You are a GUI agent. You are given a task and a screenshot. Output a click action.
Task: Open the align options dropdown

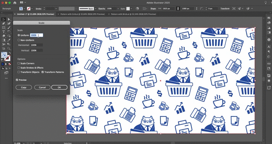pos(144,8)
